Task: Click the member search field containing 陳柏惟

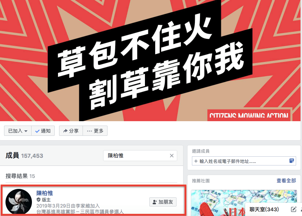Action: pyautogui.click(x=140, y=156)
